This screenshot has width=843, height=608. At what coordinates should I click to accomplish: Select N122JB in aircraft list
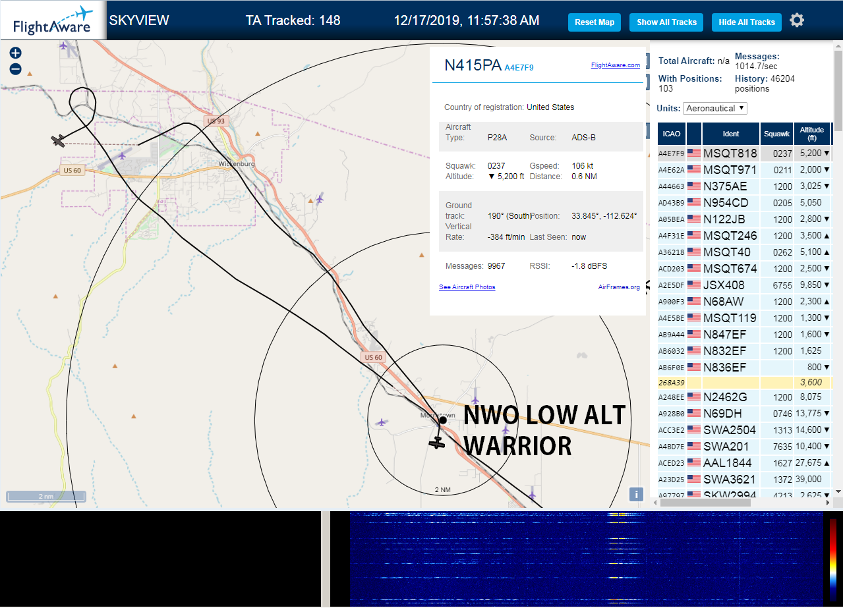(x=744, y=219)
